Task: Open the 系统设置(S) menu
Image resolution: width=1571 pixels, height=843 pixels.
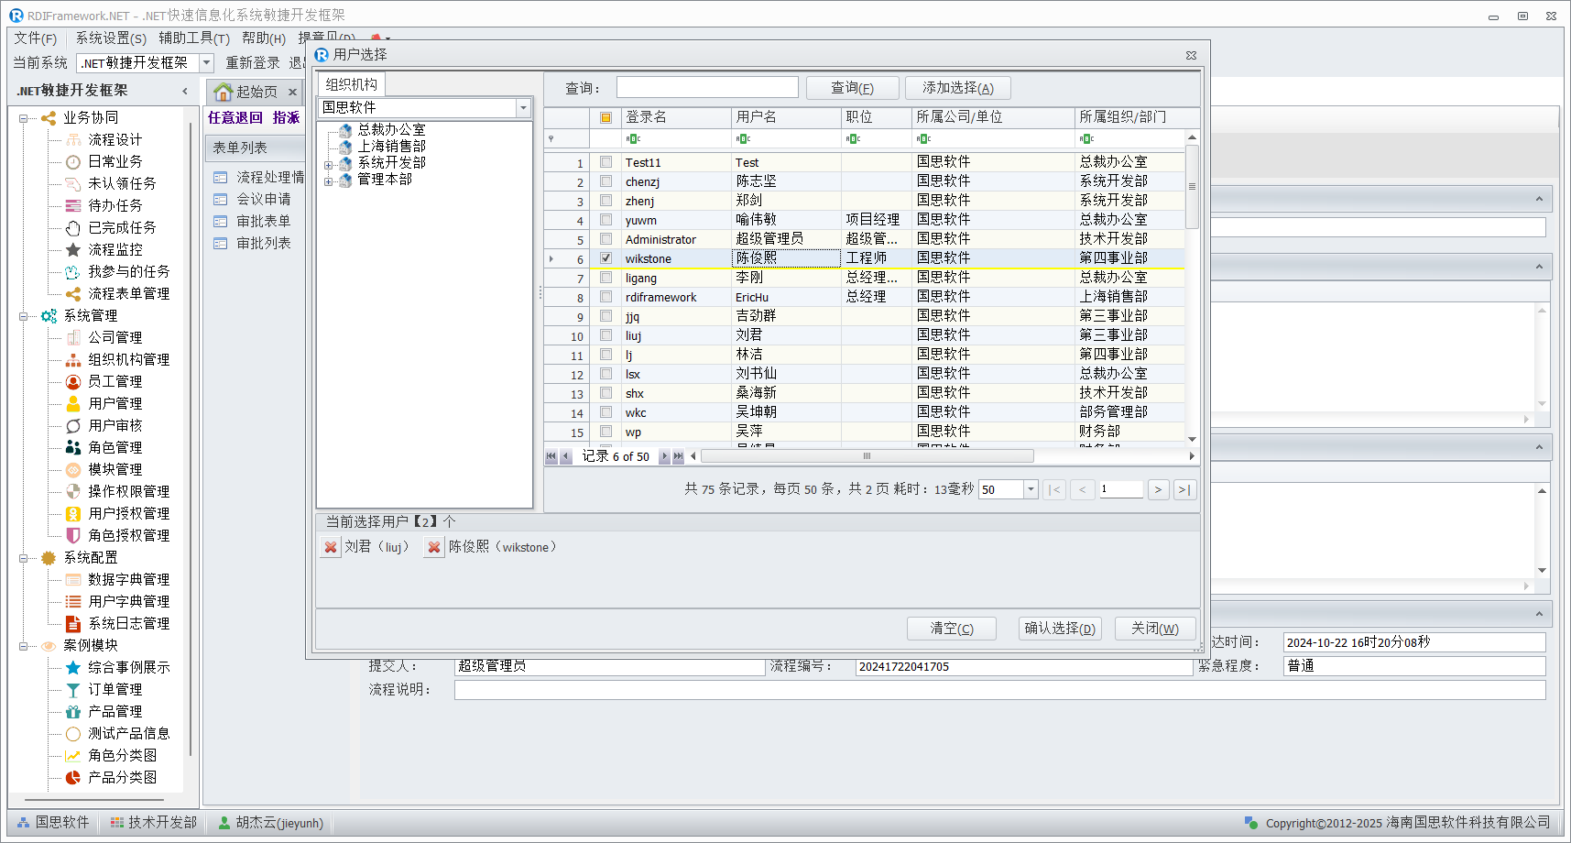Action: (110, 38)
